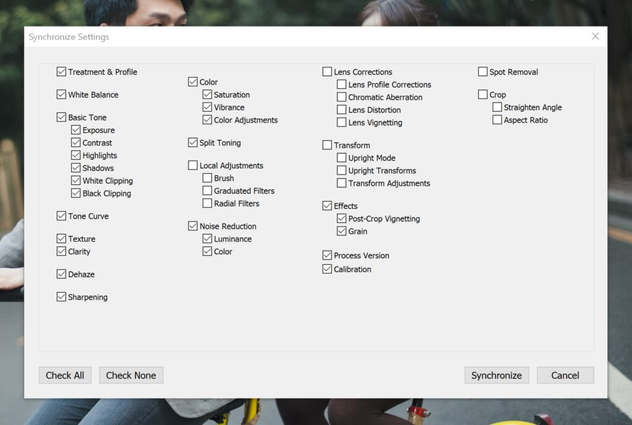The height and width of the screenshot is (425, 632).
Task: Uncheck the Basic Tone checkbox
Action: coord(61,117)
